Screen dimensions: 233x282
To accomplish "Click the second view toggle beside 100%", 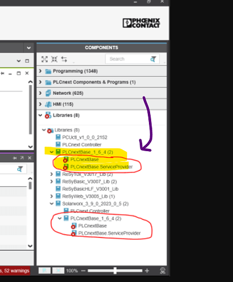I will pos(58,271).
